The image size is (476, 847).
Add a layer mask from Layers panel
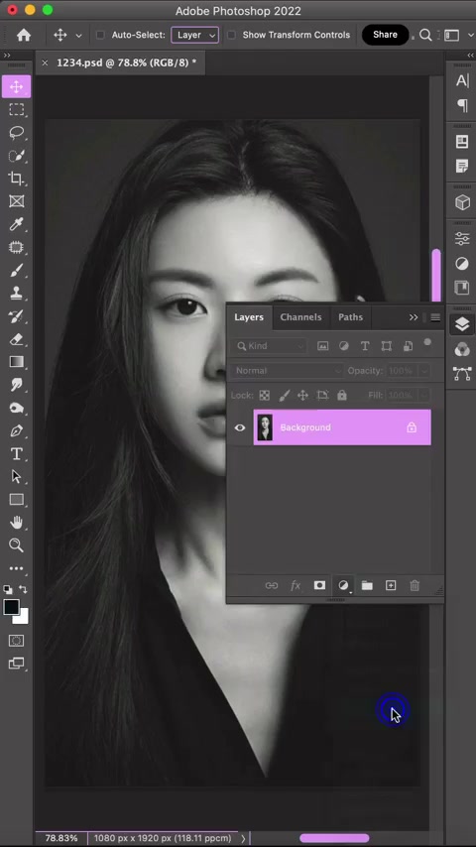coord(320,585)
